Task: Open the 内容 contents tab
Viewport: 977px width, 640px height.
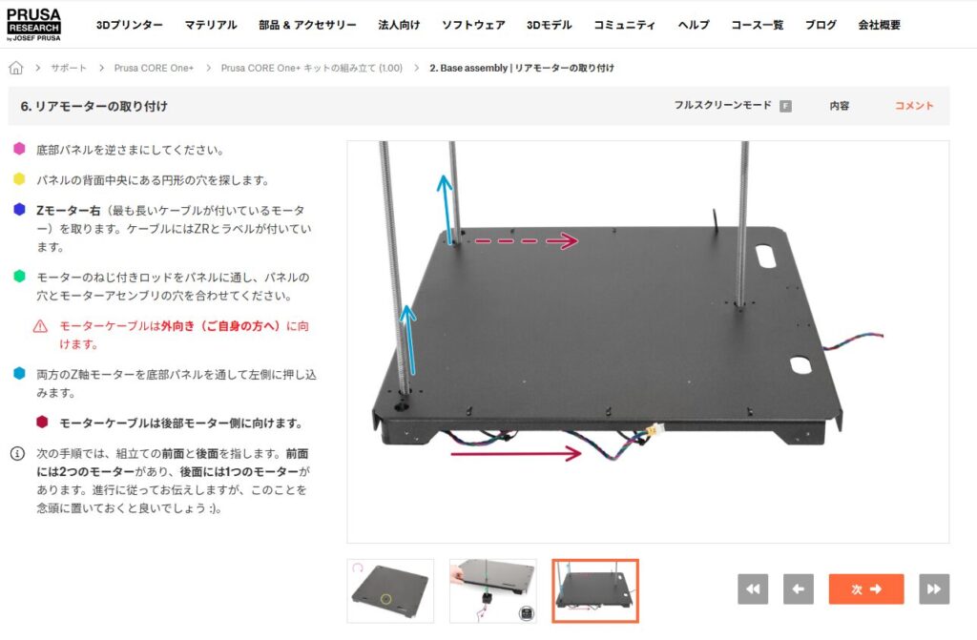Action: [840, 106]
